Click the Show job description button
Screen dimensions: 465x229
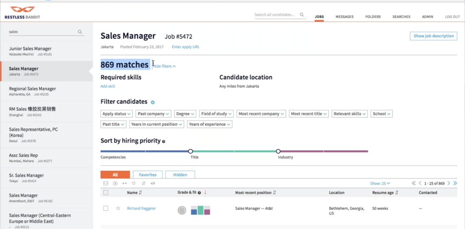click(x=433, y=36)
